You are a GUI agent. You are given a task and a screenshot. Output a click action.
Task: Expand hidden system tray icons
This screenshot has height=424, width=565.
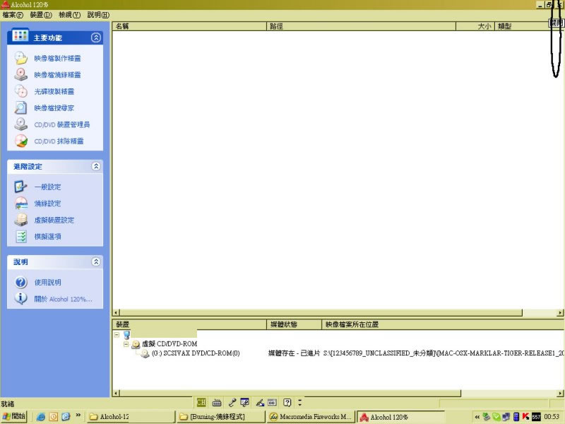click(477, 417)
